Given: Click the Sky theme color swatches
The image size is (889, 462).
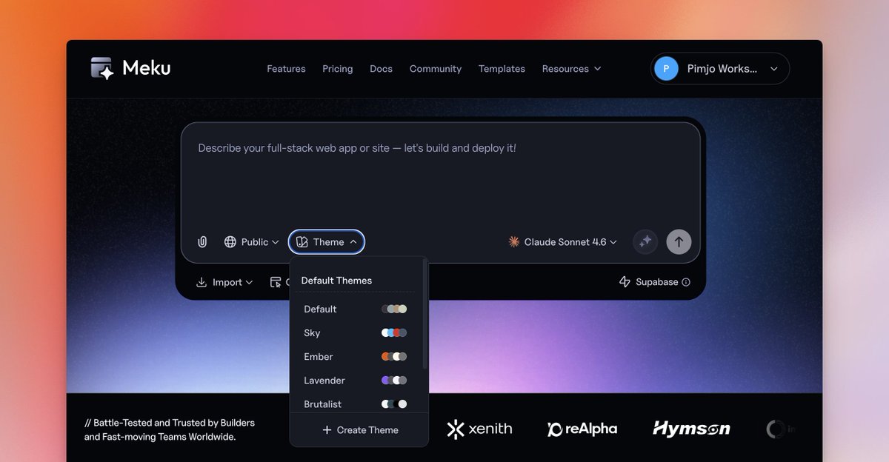Looking at the screenshot, I should [394, 333].
